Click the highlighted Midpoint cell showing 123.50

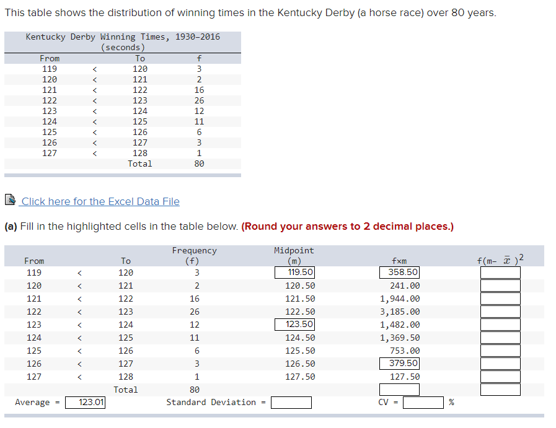coord(294,324)
